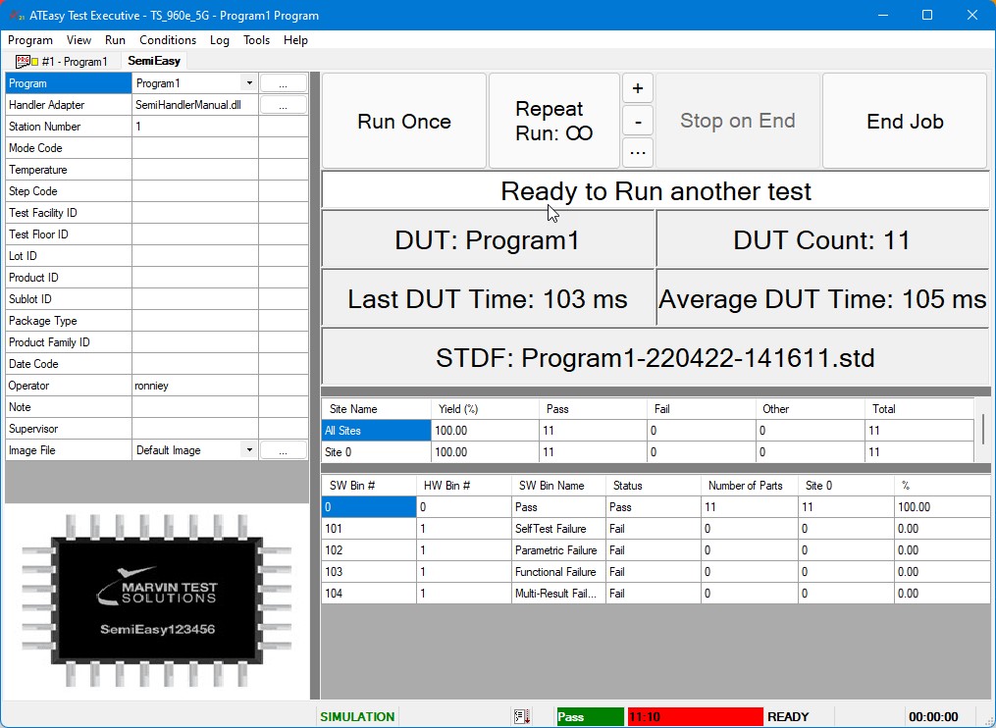Click the End Job button
This screenshot has width=996, height=728.
(x=905, y=121)
